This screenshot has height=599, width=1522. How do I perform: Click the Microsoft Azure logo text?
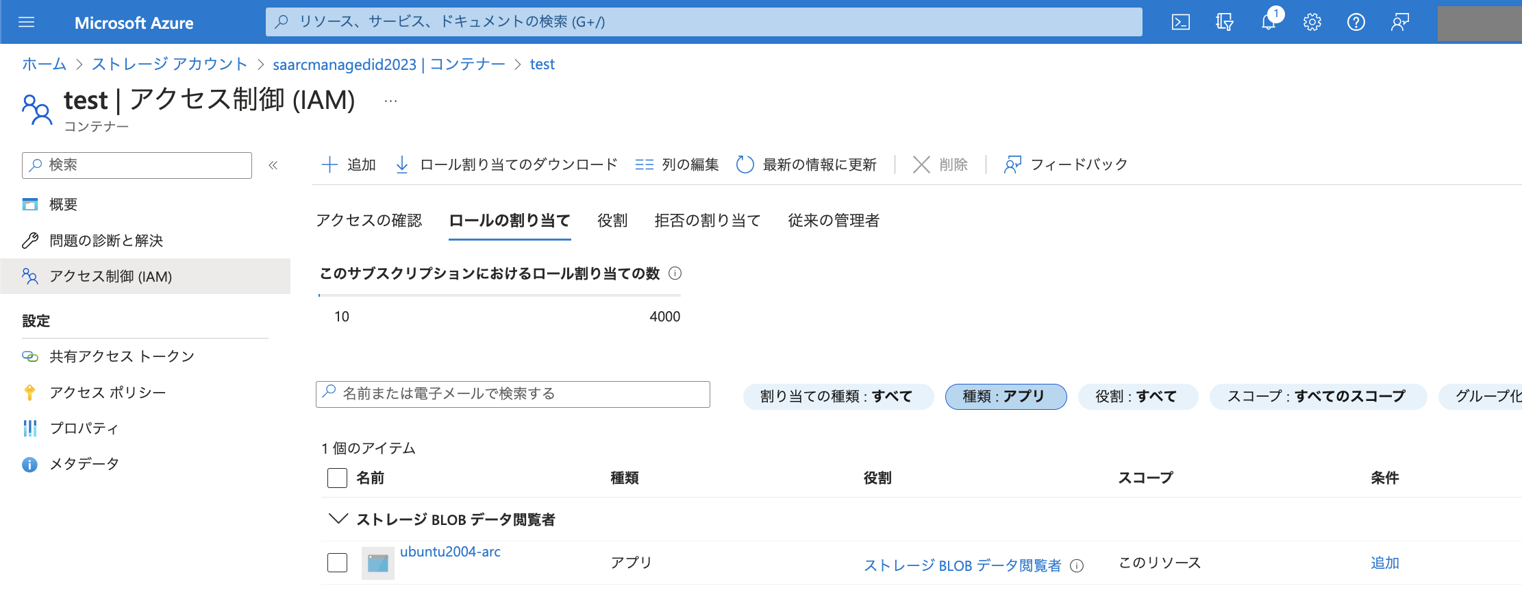pos(134,23)
